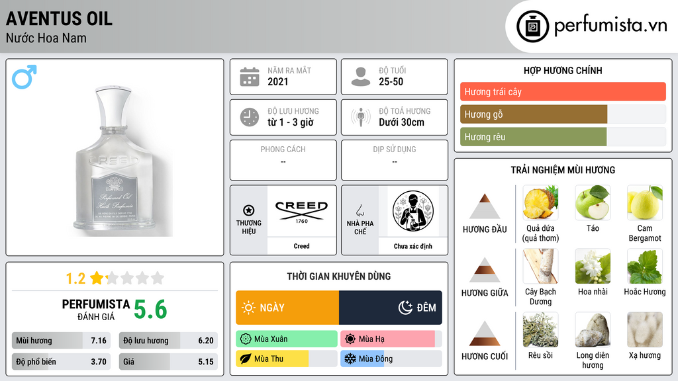Click the Mùa Hạ season bar

pyautogui.click(x=391, y=339)
